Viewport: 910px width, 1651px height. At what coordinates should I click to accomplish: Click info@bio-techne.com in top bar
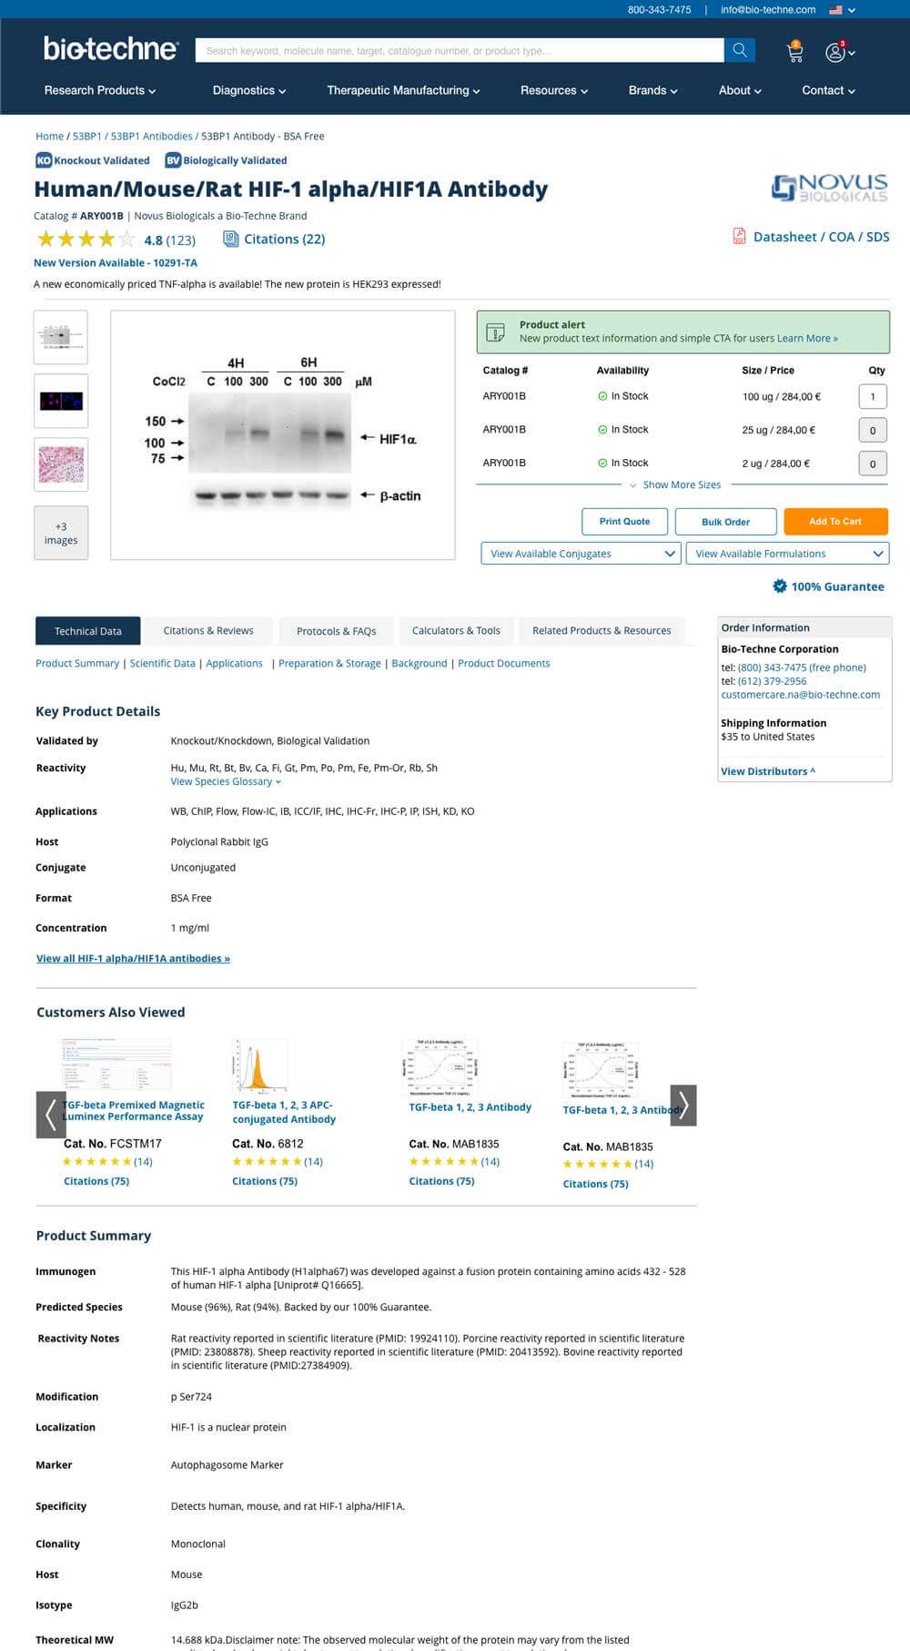coord(768,10)
